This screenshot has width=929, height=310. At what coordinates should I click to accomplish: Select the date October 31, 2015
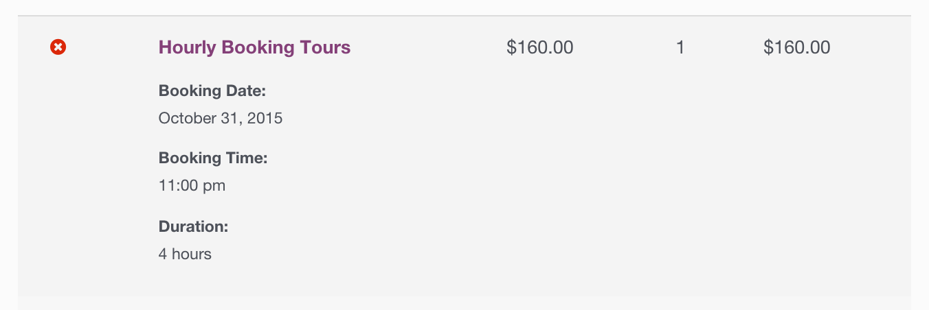pos(221,118)
